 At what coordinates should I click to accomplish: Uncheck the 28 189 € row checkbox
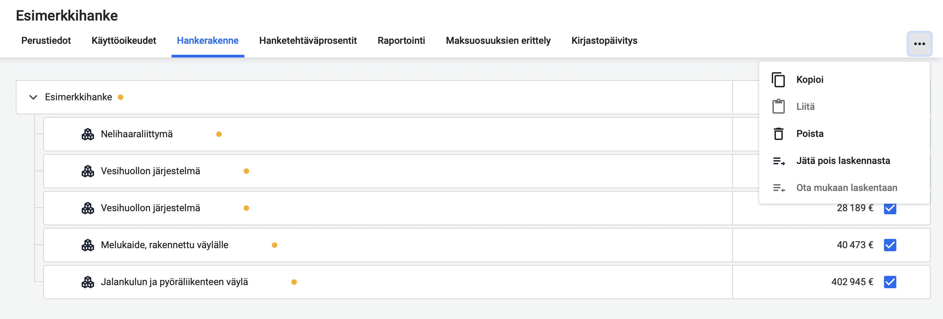tap(889, 208)
